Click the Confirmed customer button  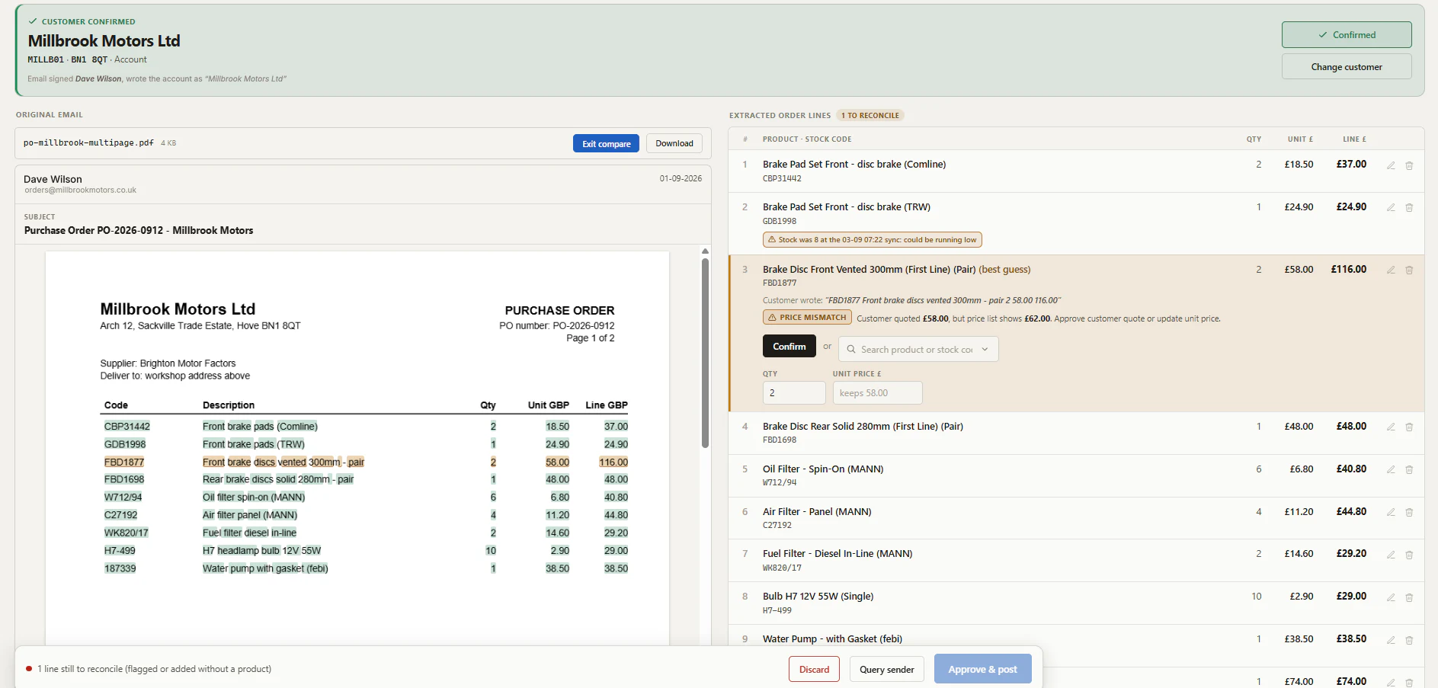pyautogui.click(x=1347, y=35)
